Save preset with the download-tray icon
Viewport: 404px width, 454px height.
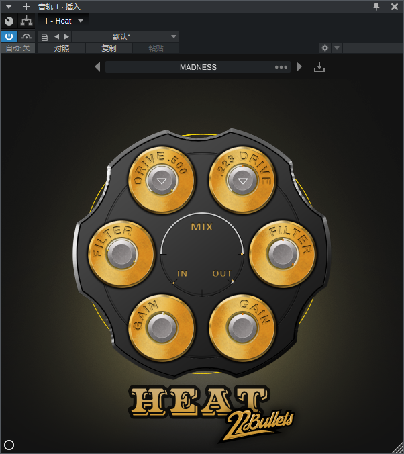point(319,67)
